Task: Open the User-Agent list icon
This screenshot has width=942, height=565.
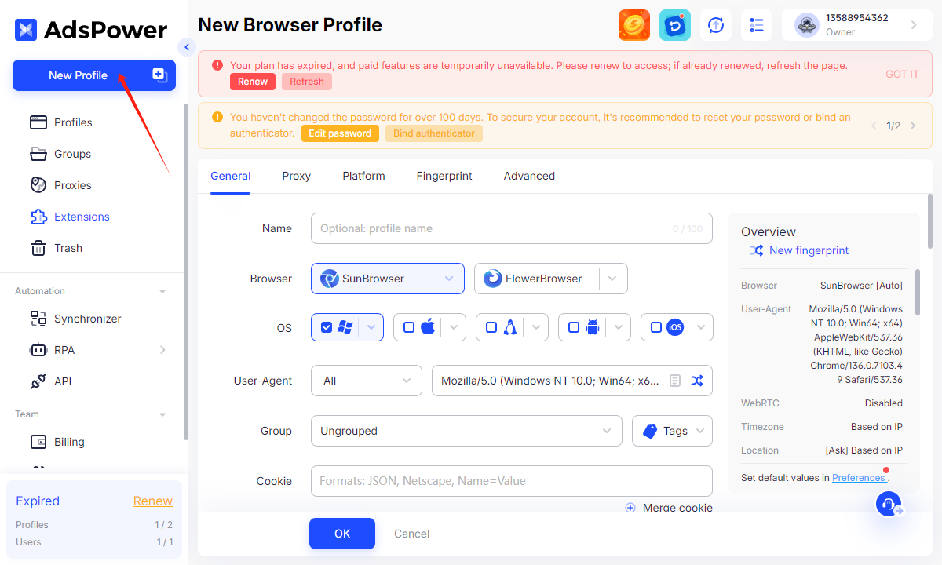Action: (675, 381)
